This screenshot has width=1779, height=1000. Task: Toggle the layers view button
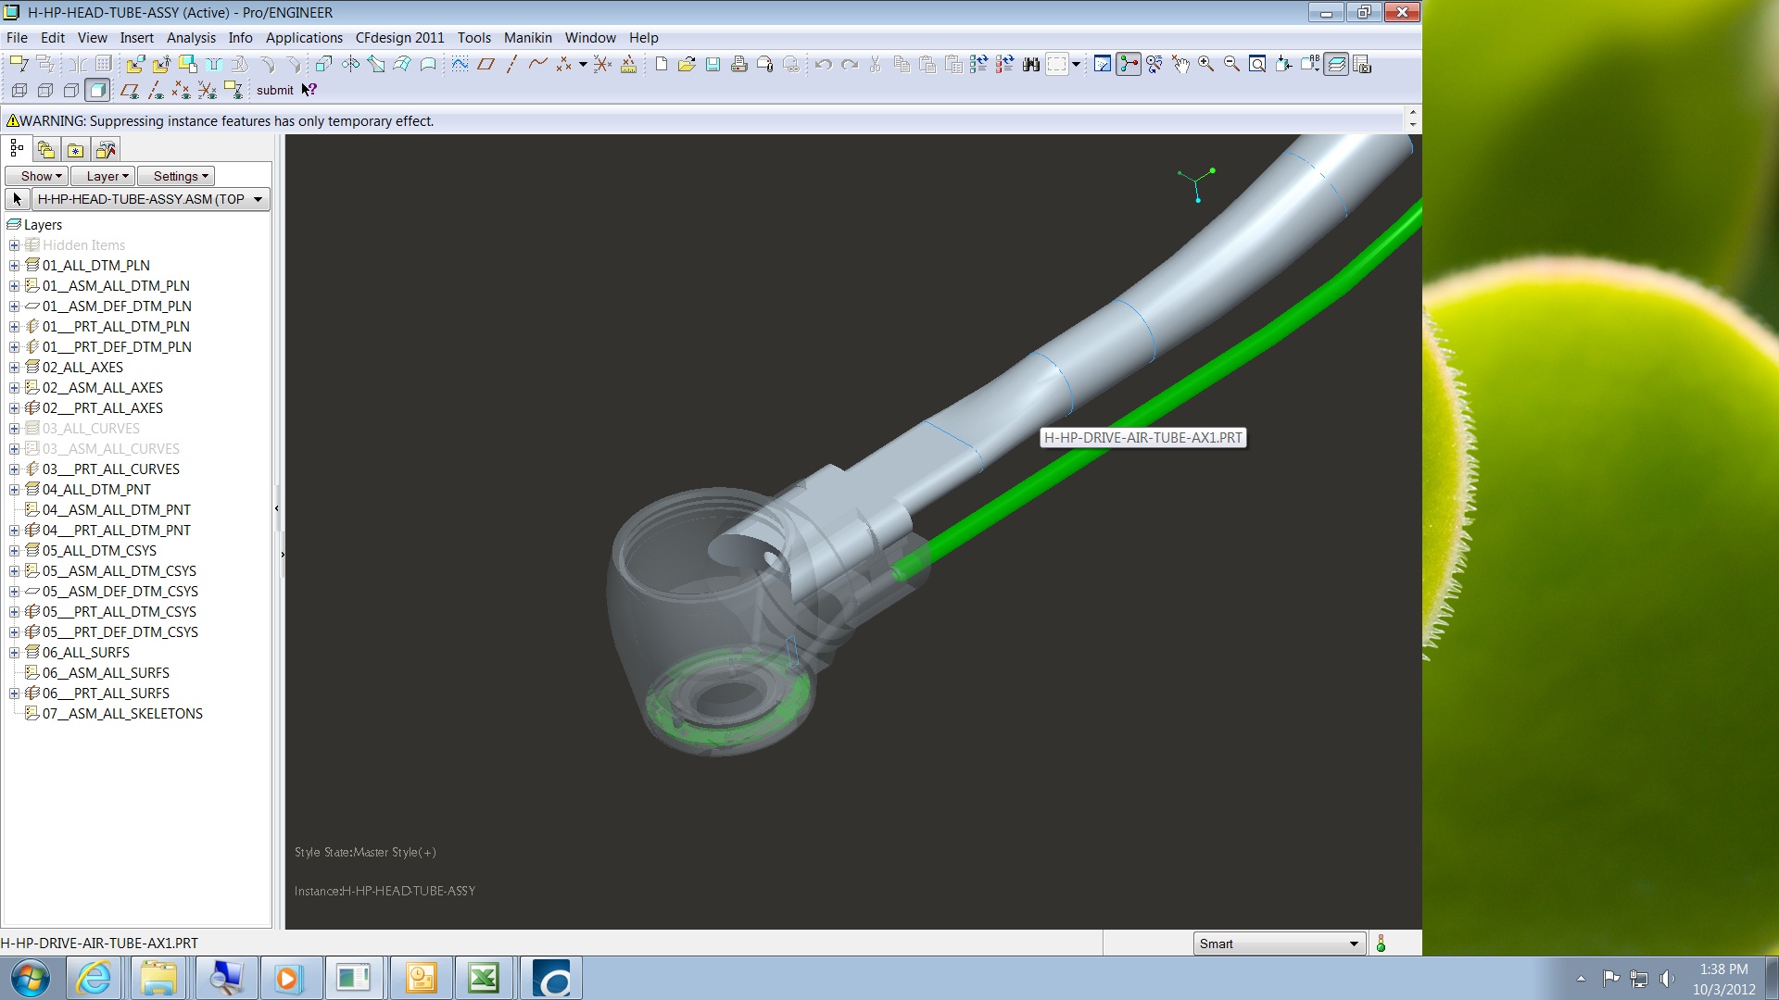pos(1336,64)
